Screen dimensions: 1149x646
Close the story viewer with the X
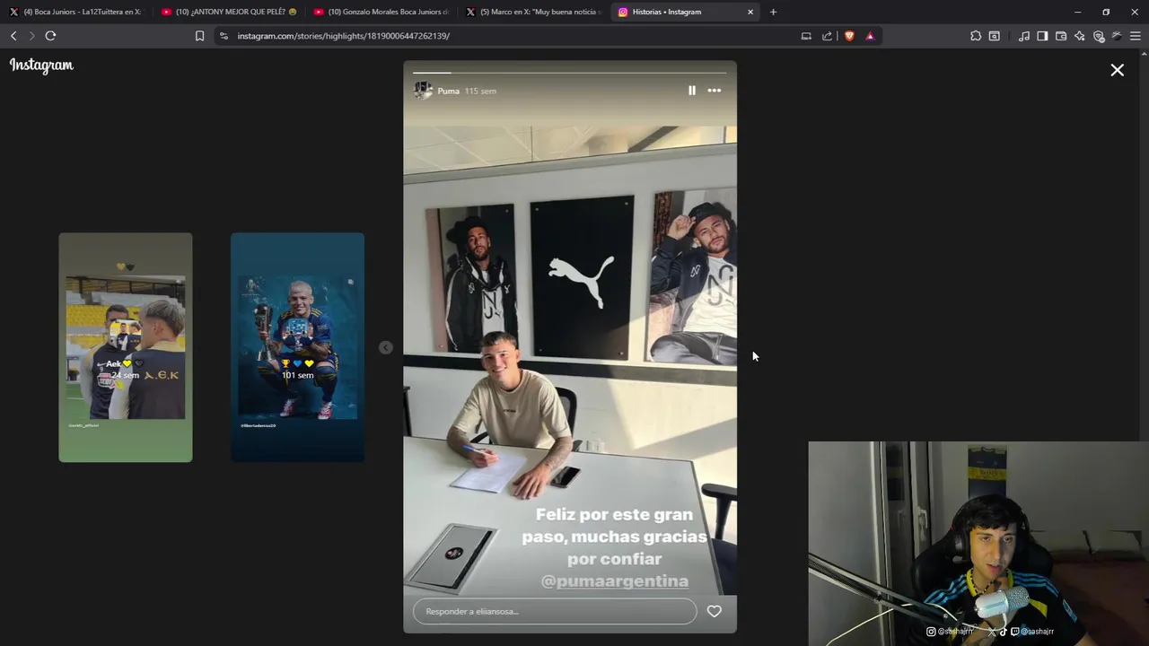pos(1117,70)
